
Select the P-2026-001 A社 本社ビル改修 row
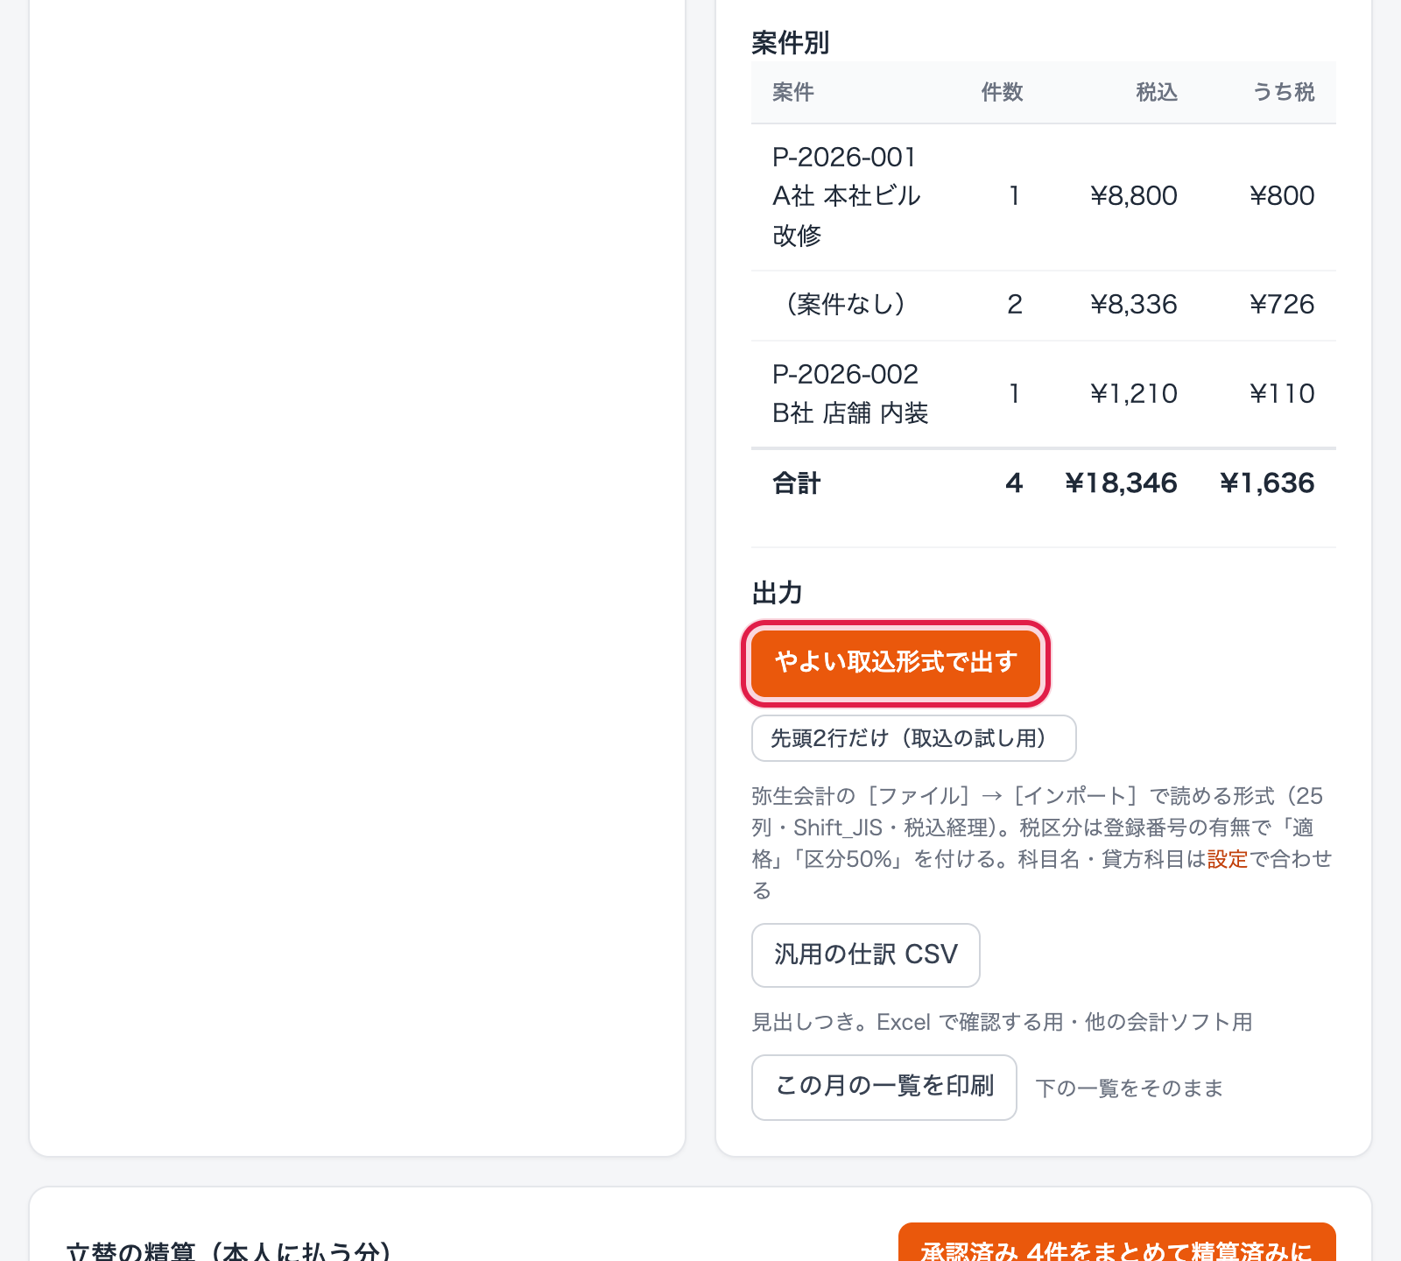click(x=1043, y=197)
